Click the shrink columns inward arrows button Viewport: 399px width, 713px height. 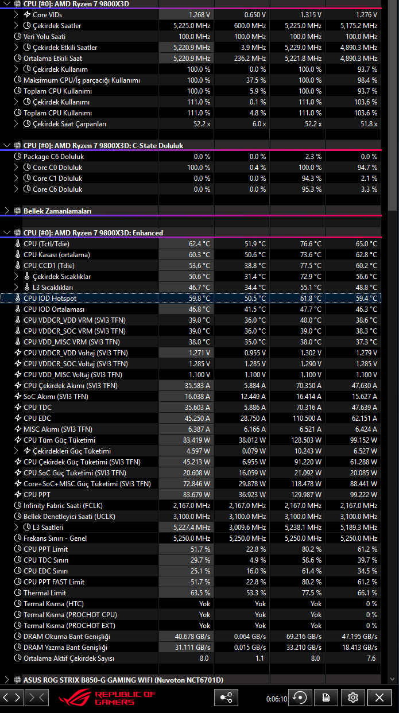coord(37,697)
